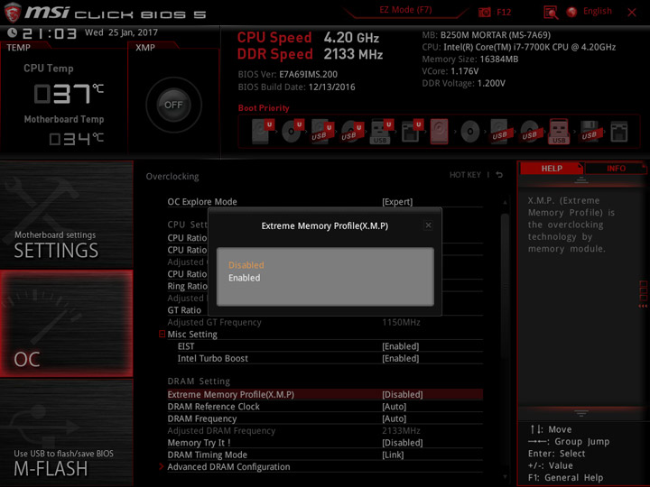Select the OC Explore Mode row
The image size is (650, 487).
325,202
